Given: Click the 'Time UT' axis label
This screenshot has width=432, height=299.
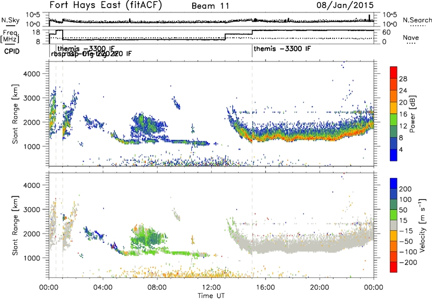Looking at the screenshot, I should point(211,296).
